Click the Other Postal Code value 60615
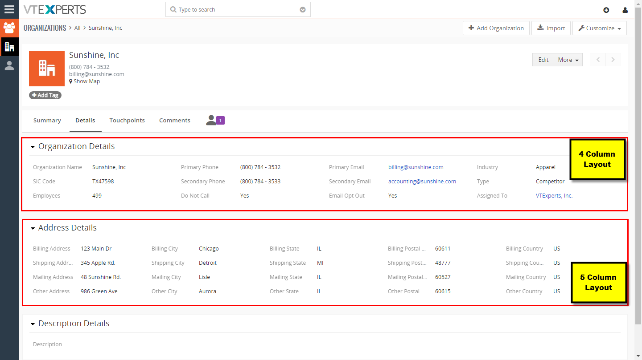 coord(443,291)
